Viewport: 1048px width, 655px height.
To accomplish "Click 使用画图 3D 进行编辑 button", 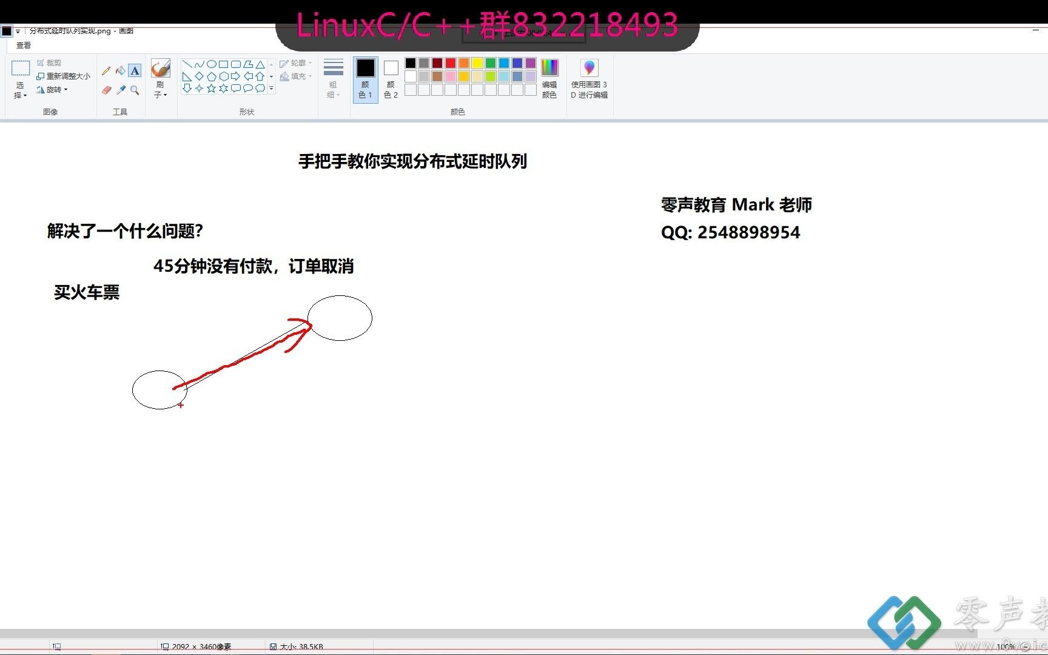I will pos(589,79).
